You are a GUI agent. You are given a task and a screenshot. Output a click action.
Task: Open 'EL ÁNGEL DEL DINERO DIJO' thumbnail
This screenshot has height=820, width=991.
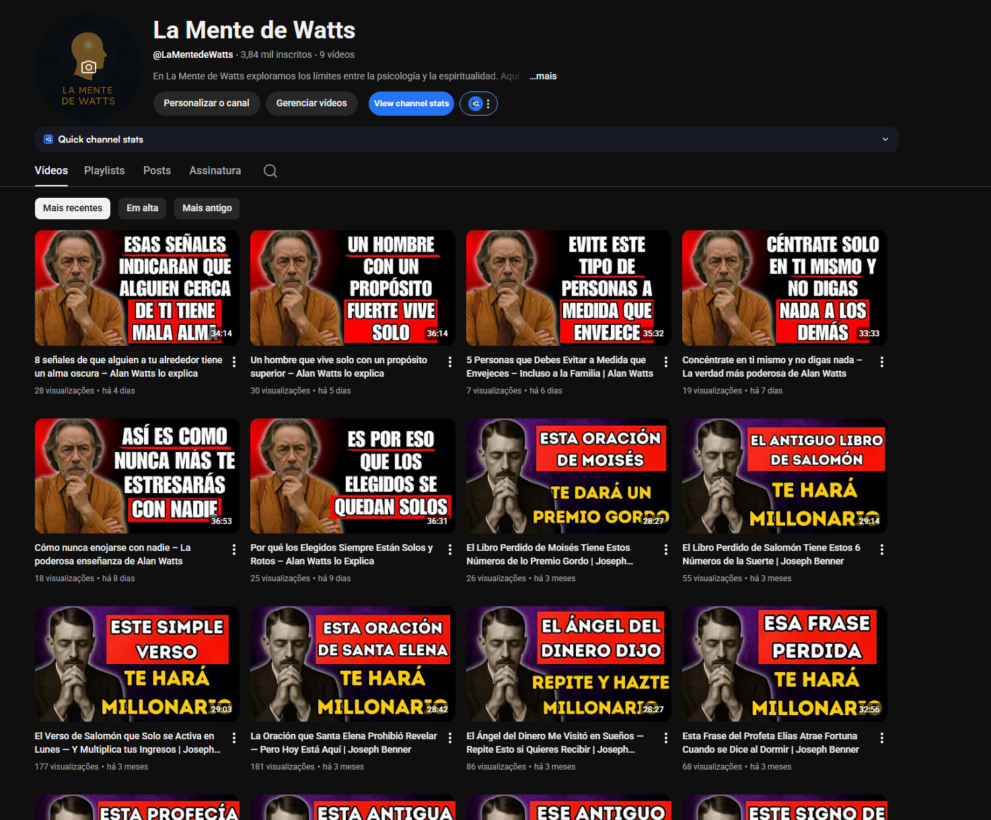point(569,664)
